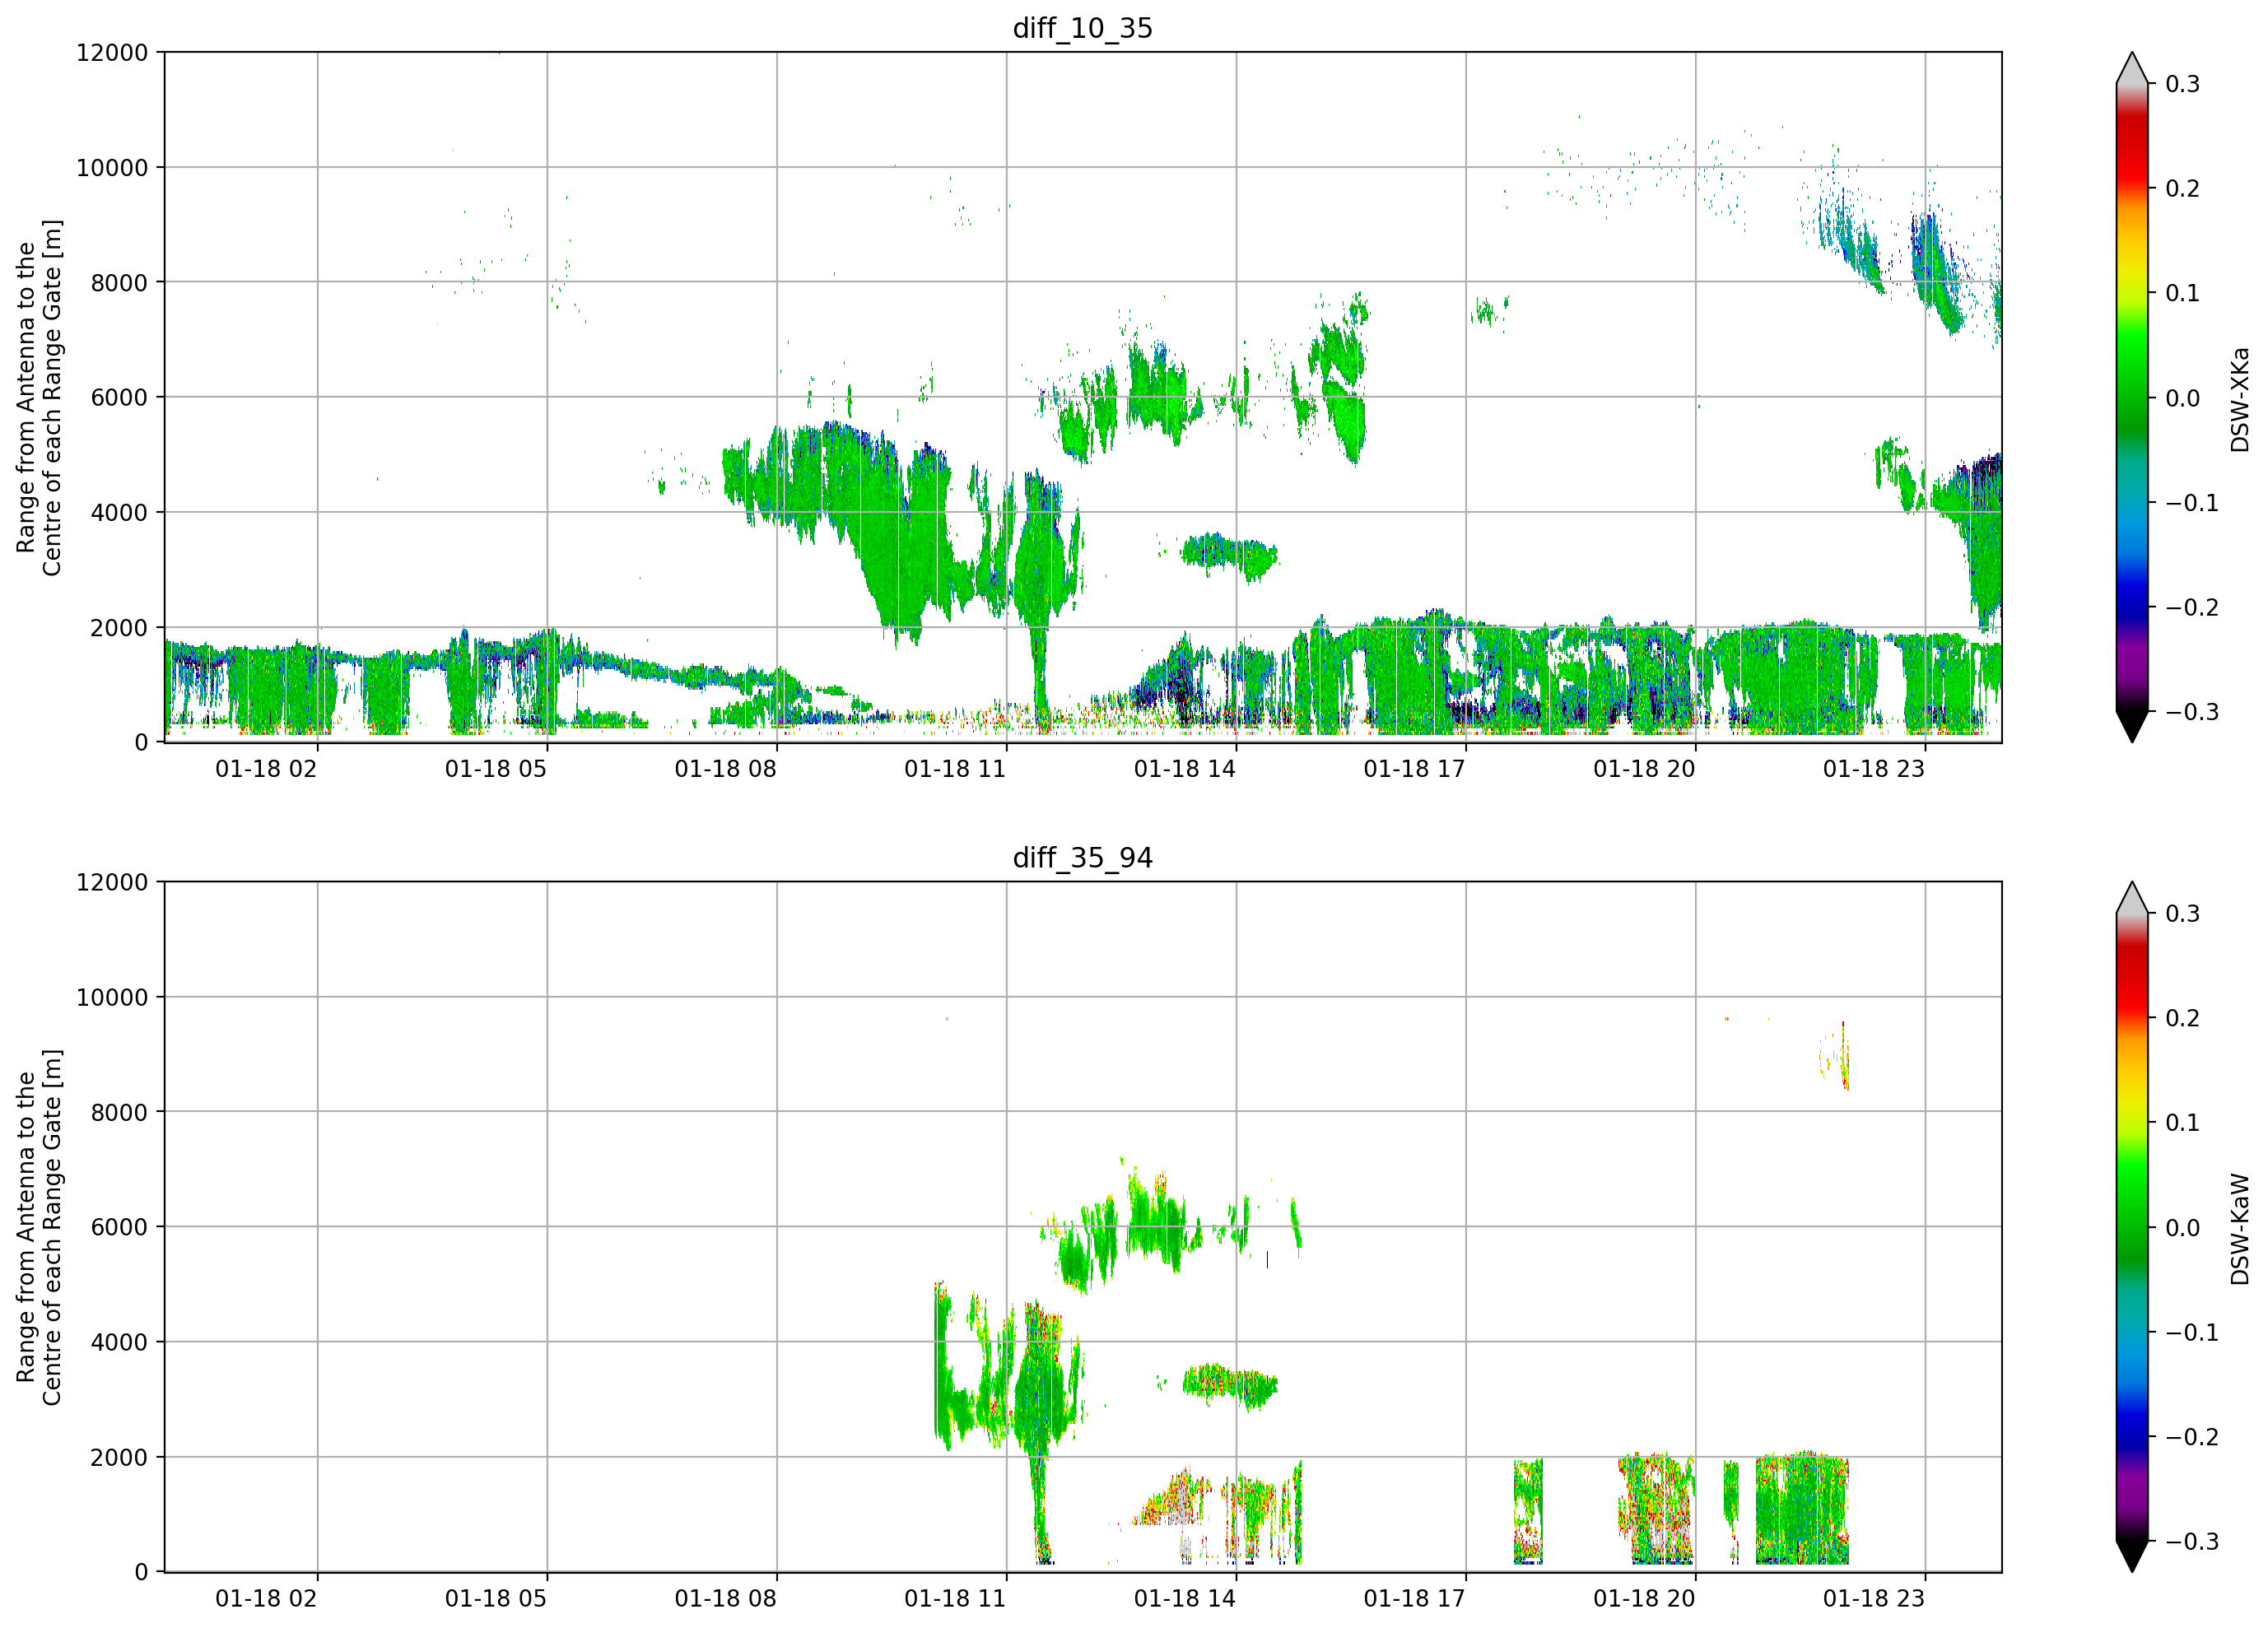The image size is (2268, 1628).
Task: Click the 0.2 tick on the DSW-KaW colorbar
Action: [2183, 1018]
